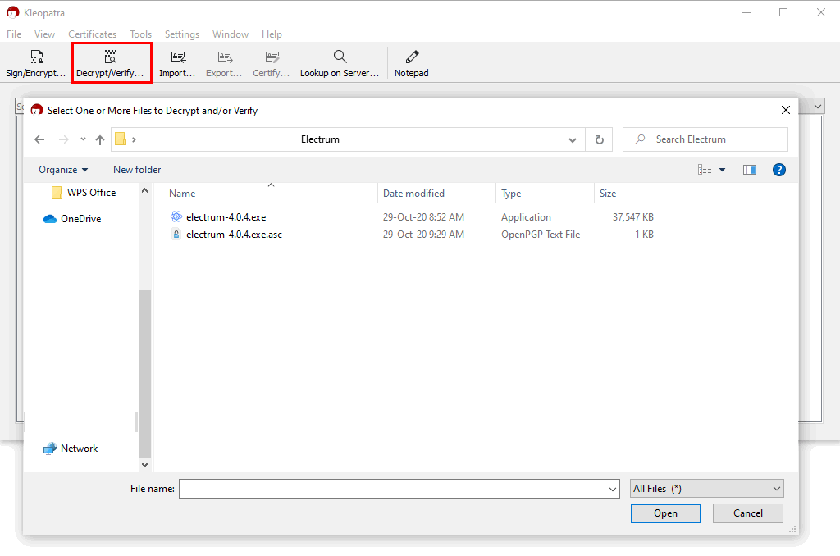840x556 pixels.
Task: Click the Open button
Action: [x=665, y=513]
